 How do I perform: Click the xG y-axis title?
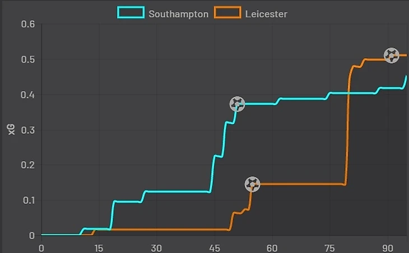[x=11, y=130]
